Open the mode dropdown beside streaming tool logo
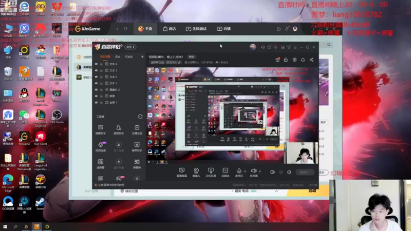Viewport: 411px width, 231px height. pyautogui.click(x=130, y=47)
